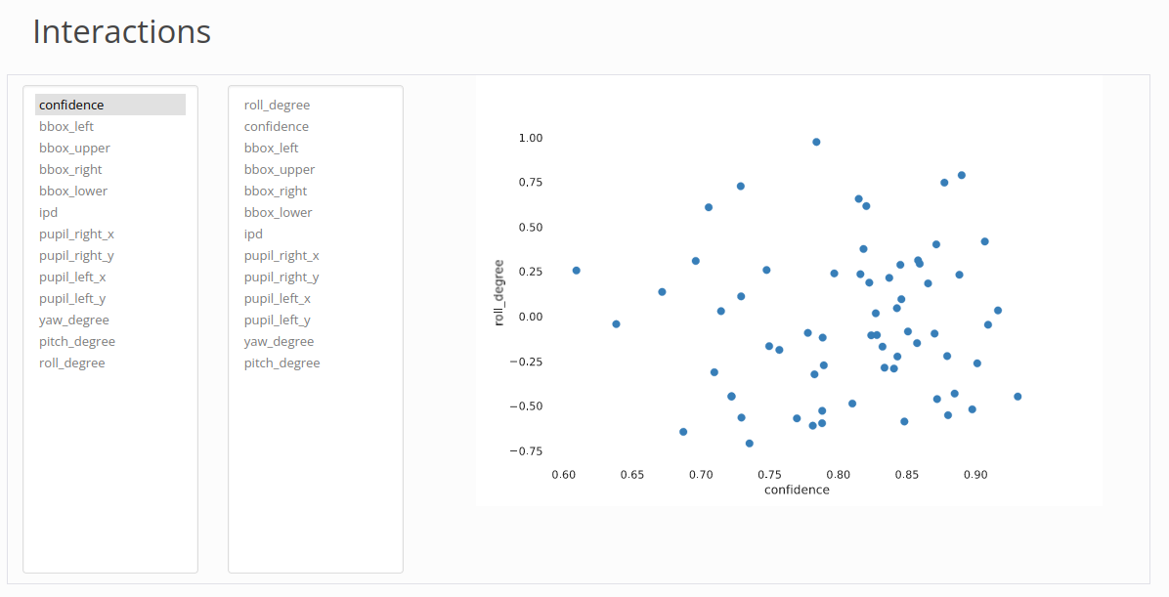Pick pupil_left_y in the first variable list
The height and width of the screenshot is (597, 1169).
point(72,298)
